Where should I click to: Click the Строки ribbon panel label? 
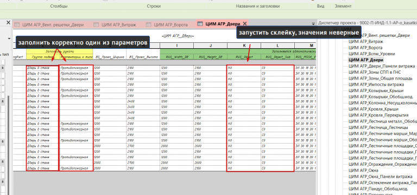click(154, 6)
